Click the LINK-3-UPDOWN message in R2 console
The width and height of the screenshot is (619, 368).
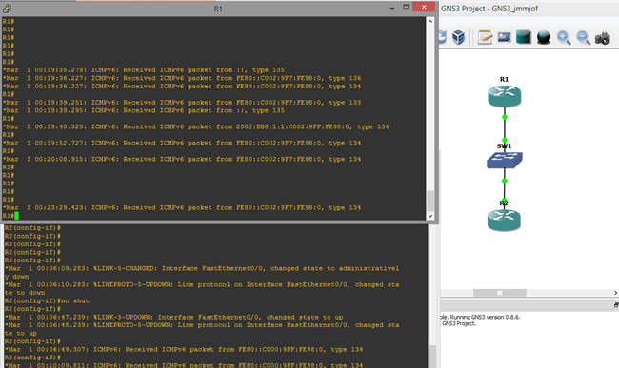(x=173, y=317)
